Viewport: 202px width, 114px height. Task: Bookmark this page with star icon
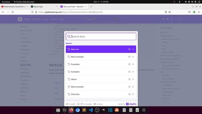coord(169,12)
